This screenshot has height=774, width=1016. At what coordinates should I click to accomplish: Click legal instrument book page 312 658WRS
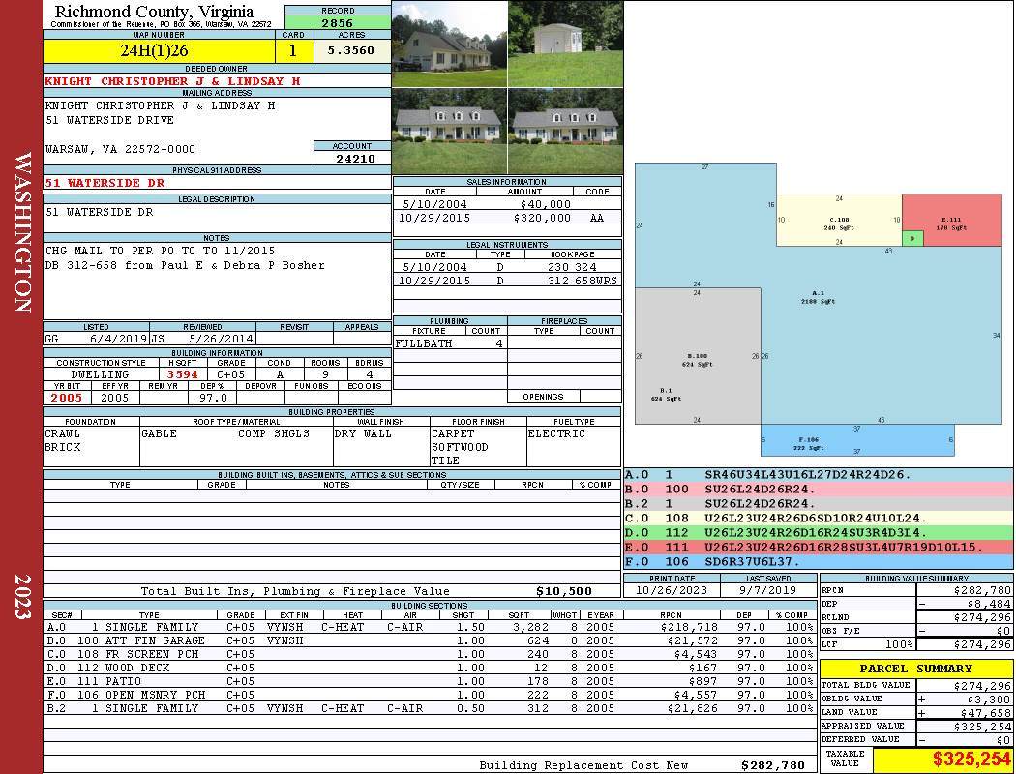583,281
